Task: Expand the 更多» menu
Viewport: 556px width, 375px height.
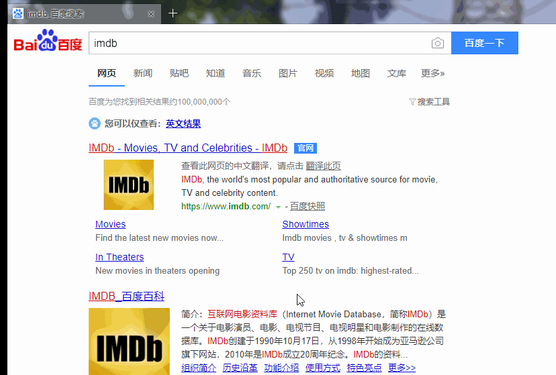Action: (432, 73)
